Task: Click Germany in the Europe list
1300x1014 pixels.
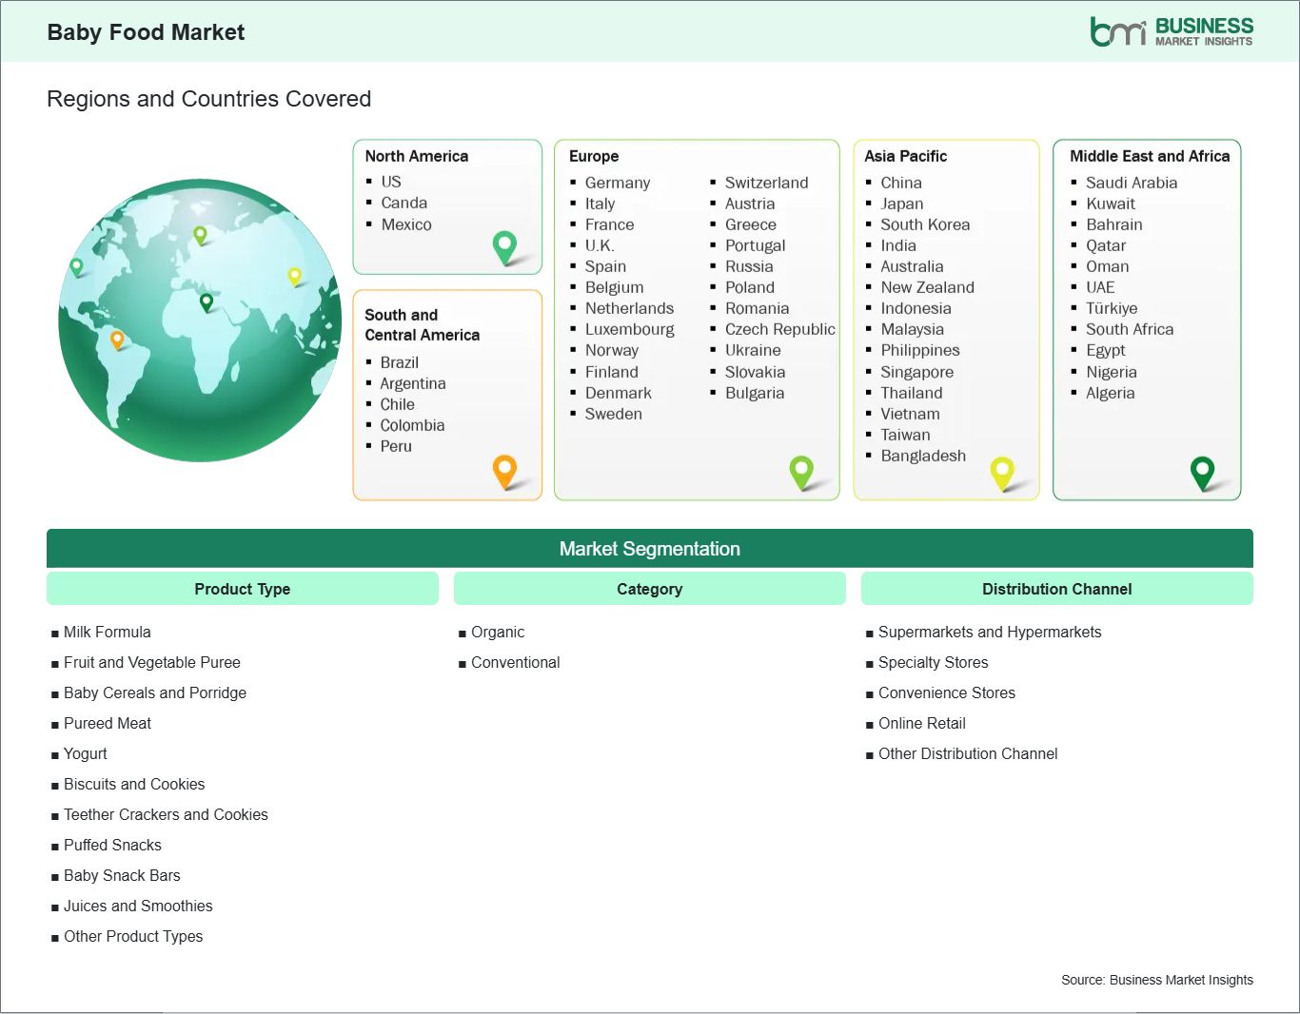Action: coord(617,183)
